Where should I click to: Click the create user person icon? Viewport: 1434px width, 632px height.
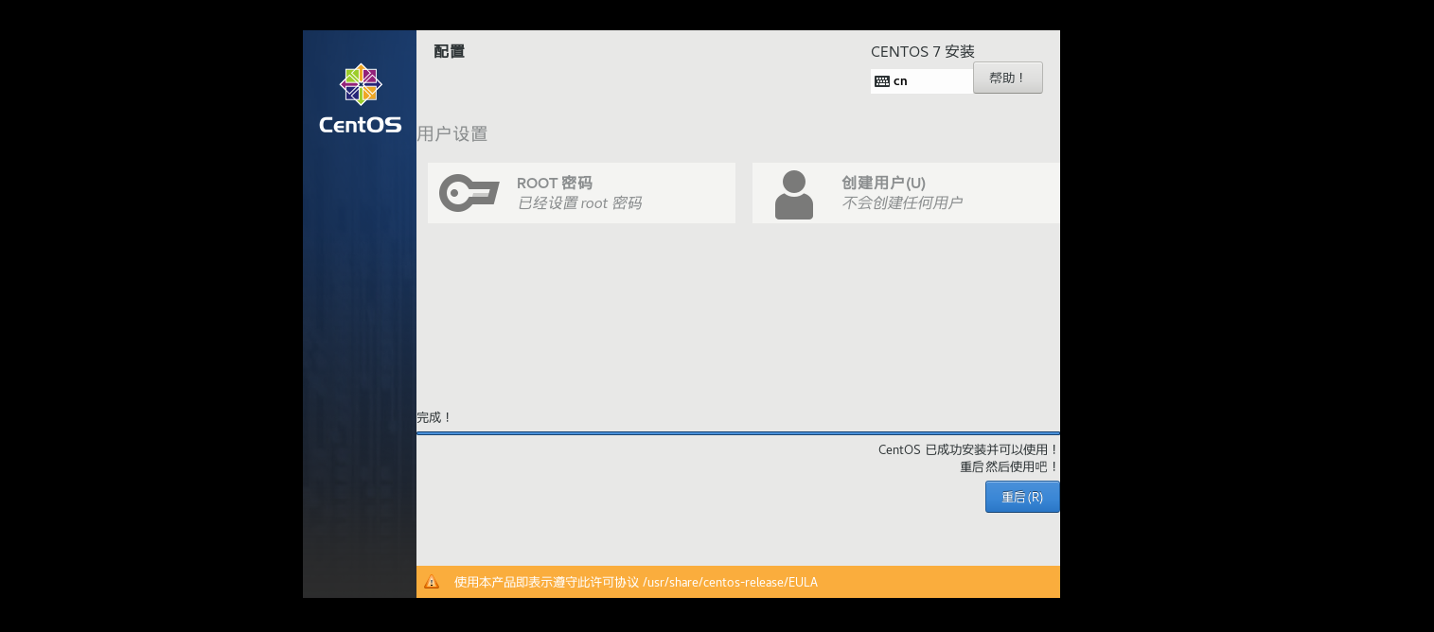(794, 195)
